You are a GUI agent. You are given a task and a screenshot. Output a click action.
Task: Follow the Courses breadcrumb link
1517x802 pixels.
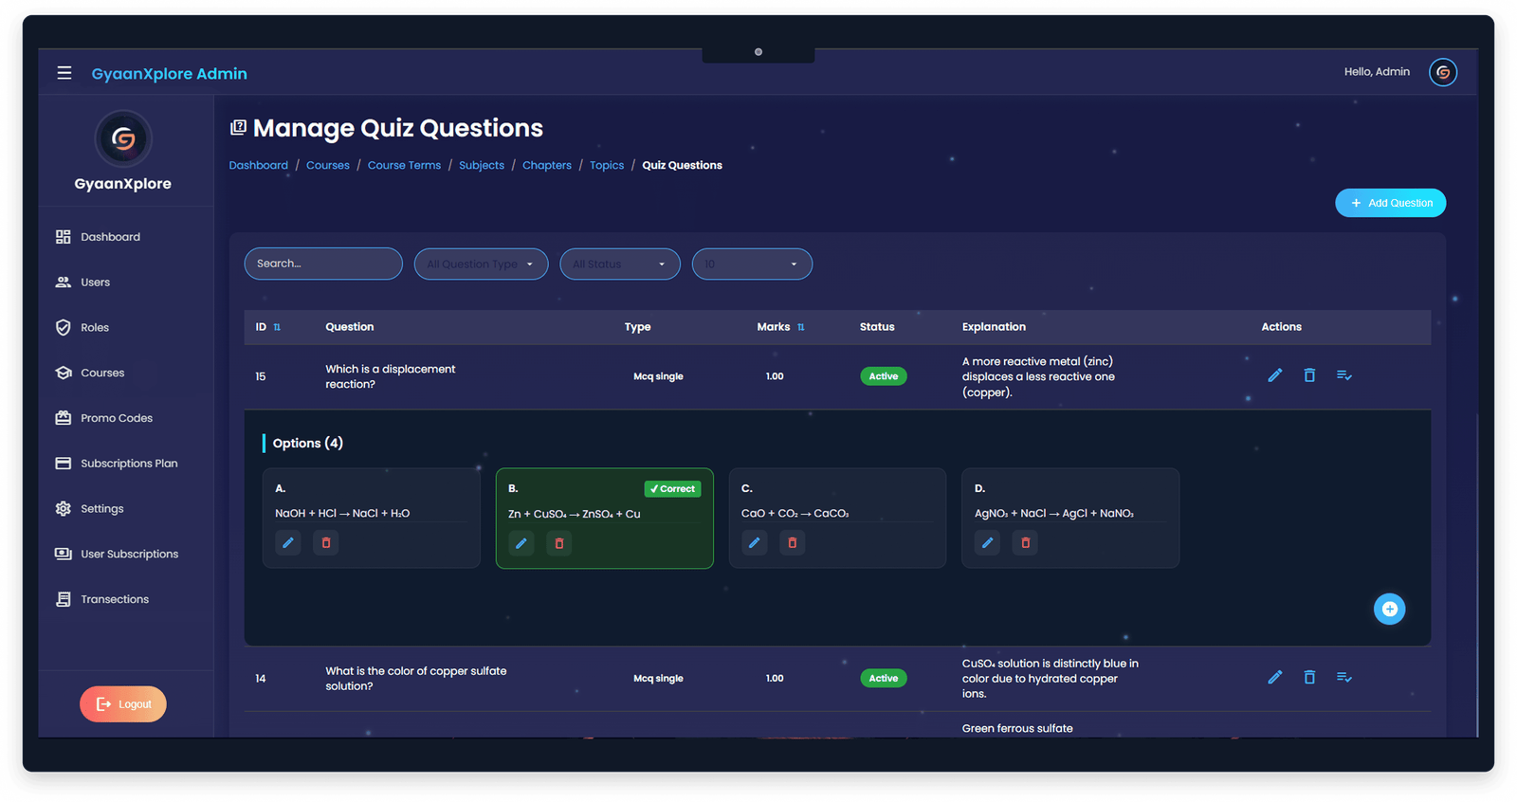click(328, 165)
